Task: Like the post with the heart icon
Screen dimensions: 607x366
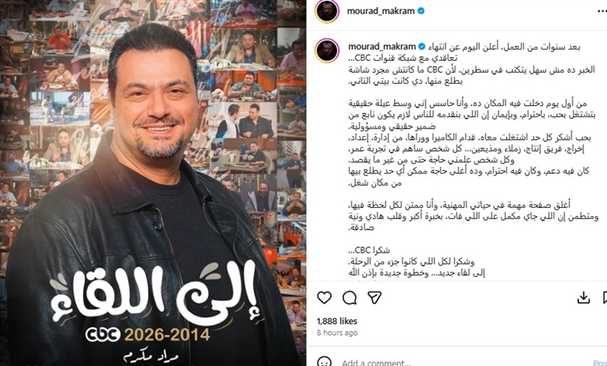Action: (324, 298)
